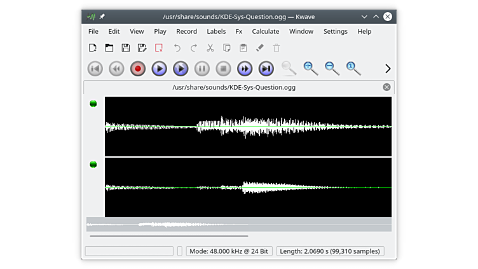Close file using red X document icon
This screenshot has height=269, width=478.
(159, 48)
